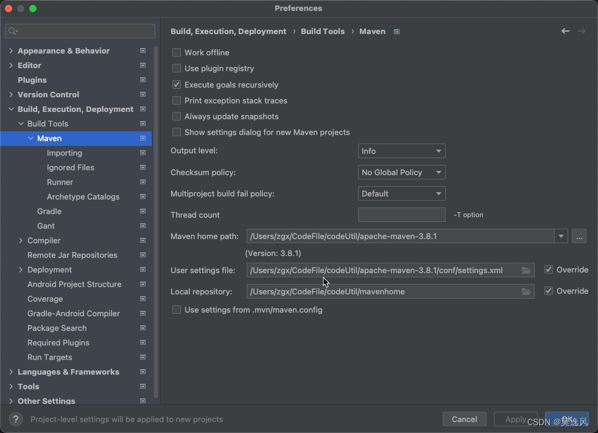Enable Use plugin registry checkbox
The width and height of the screenshot is (598, 433).
click(x=176, y=69)
